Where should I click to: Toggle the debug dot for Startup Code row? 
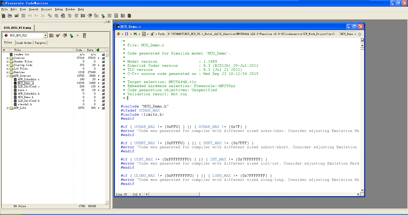[98, 65]
